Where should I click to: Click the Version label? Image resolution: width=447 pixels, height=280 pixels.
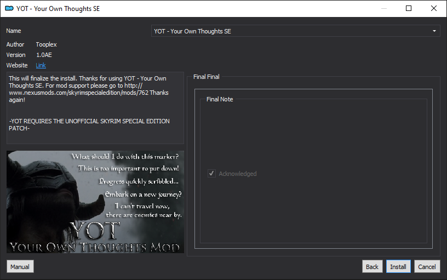click(16, 55)
